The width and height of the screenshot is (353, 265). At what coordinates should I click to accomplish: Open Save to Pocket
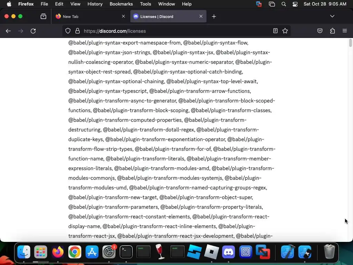pos(320,31)
